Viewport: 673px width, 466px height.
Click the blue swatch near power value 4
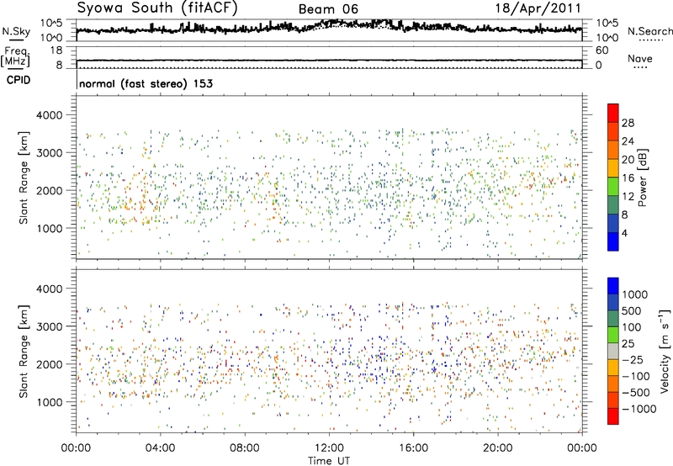point(613,241)
